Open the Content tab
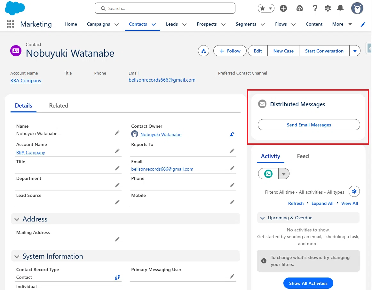 [x=314, y=24]
